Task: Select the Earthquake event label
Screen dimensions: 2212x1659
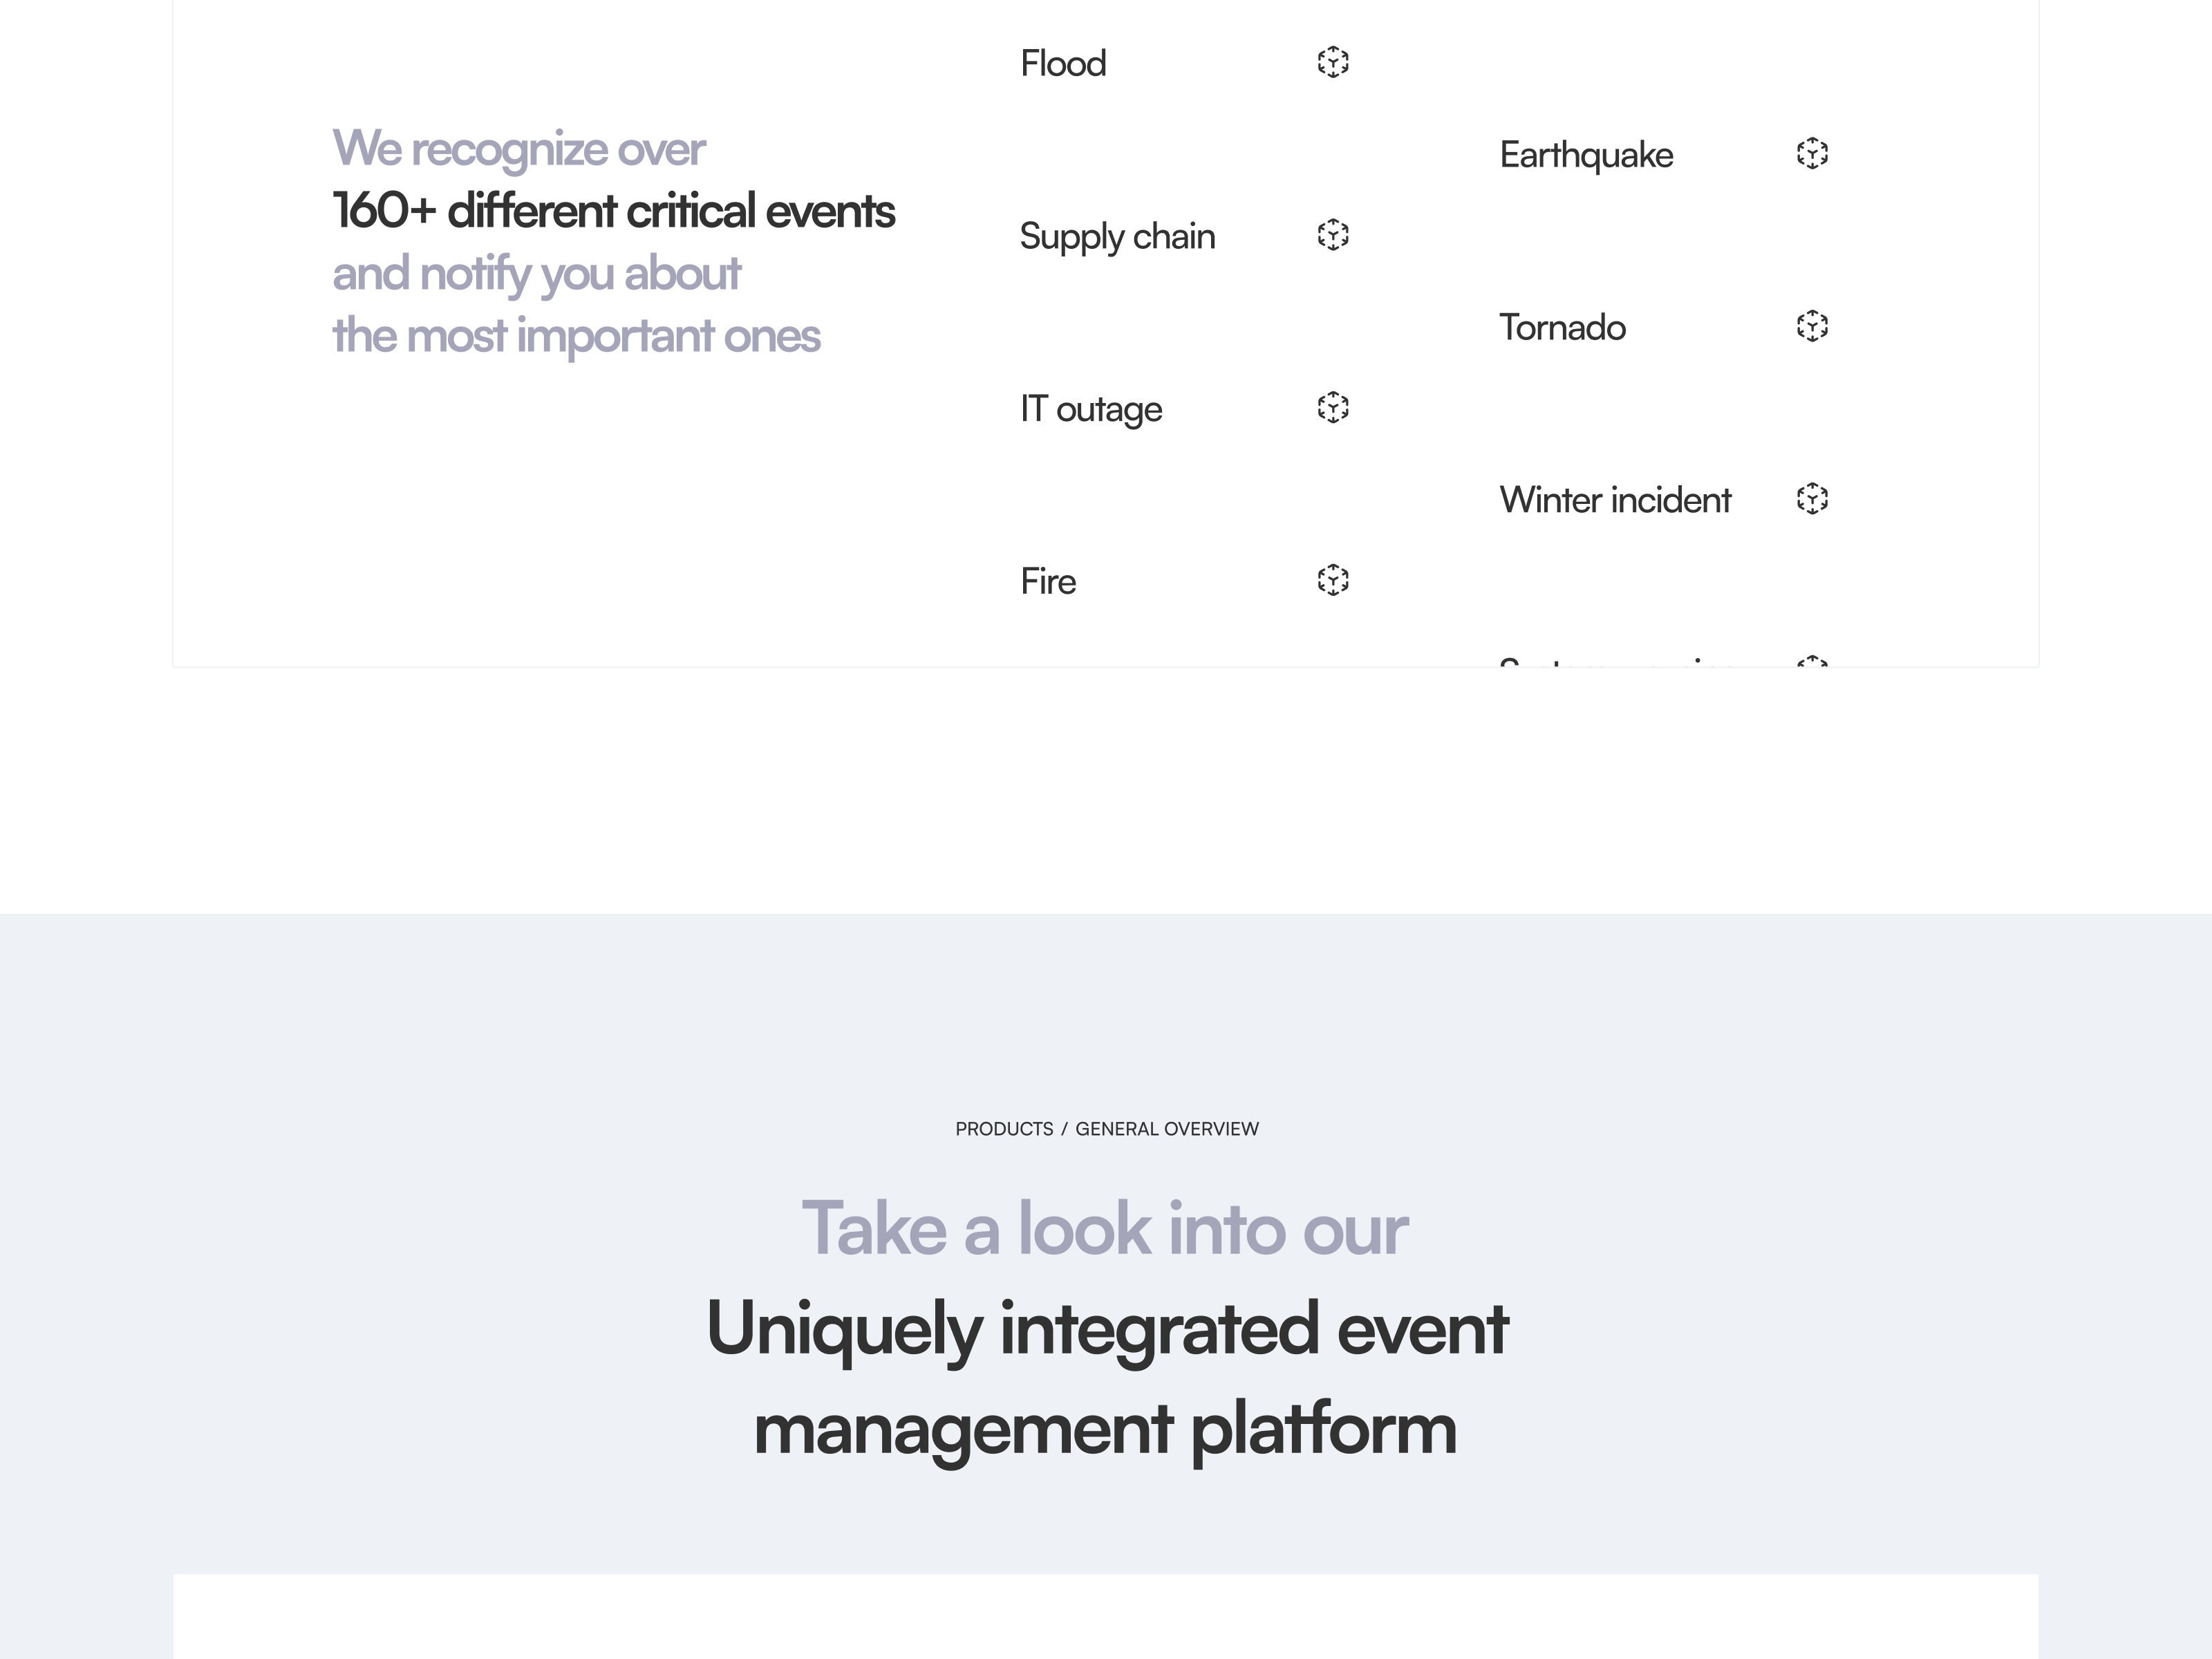Action: (x=1586, y=154)
